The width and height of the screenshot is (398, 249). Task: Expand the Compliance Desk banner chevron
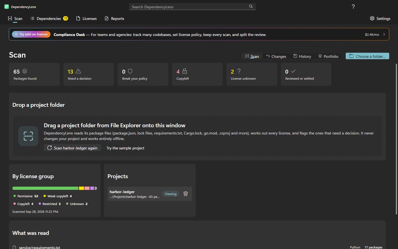coord(384,34)
